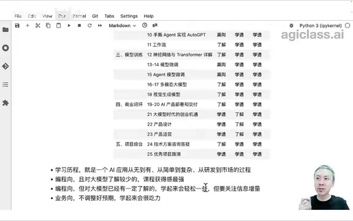Select row '21 大模型时代的创业机遇'
Screen dimensions: 353x221
click(191, 114)
